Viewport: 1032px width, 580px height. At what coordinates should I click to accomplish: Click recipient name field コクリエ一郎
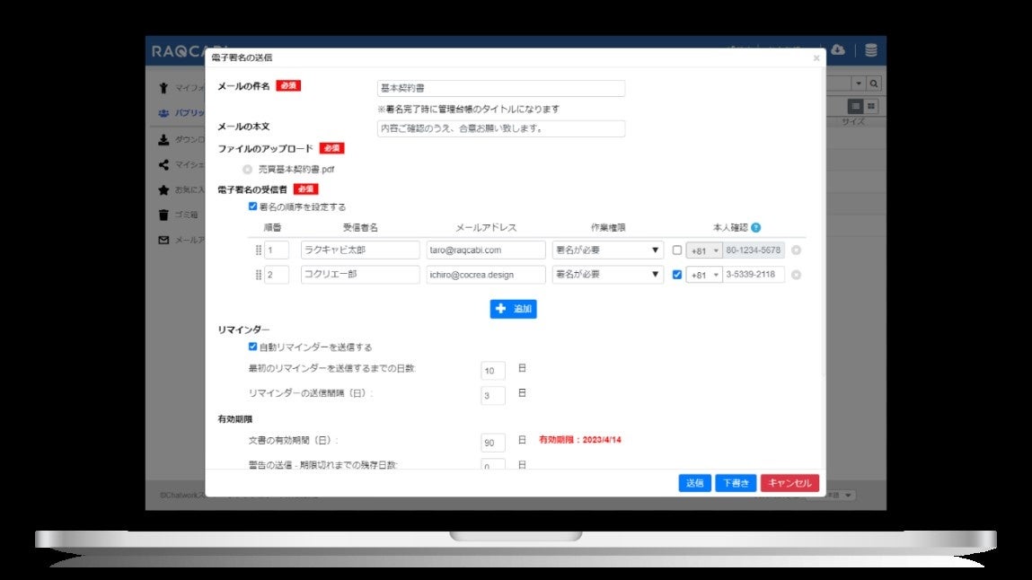point(360,275)
